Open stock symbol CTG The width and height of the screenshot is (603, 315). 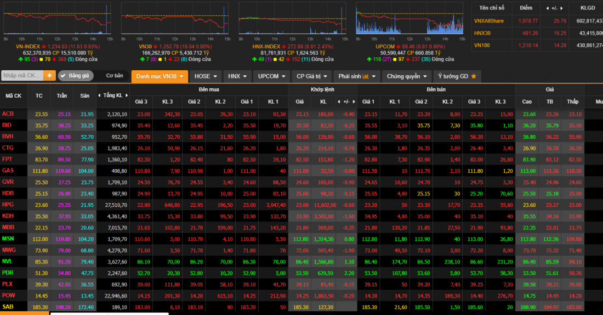[8, 148]
